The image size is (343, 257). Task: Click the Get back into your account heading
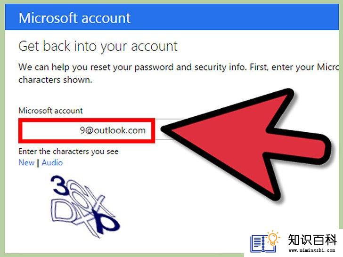pos(98,46)
